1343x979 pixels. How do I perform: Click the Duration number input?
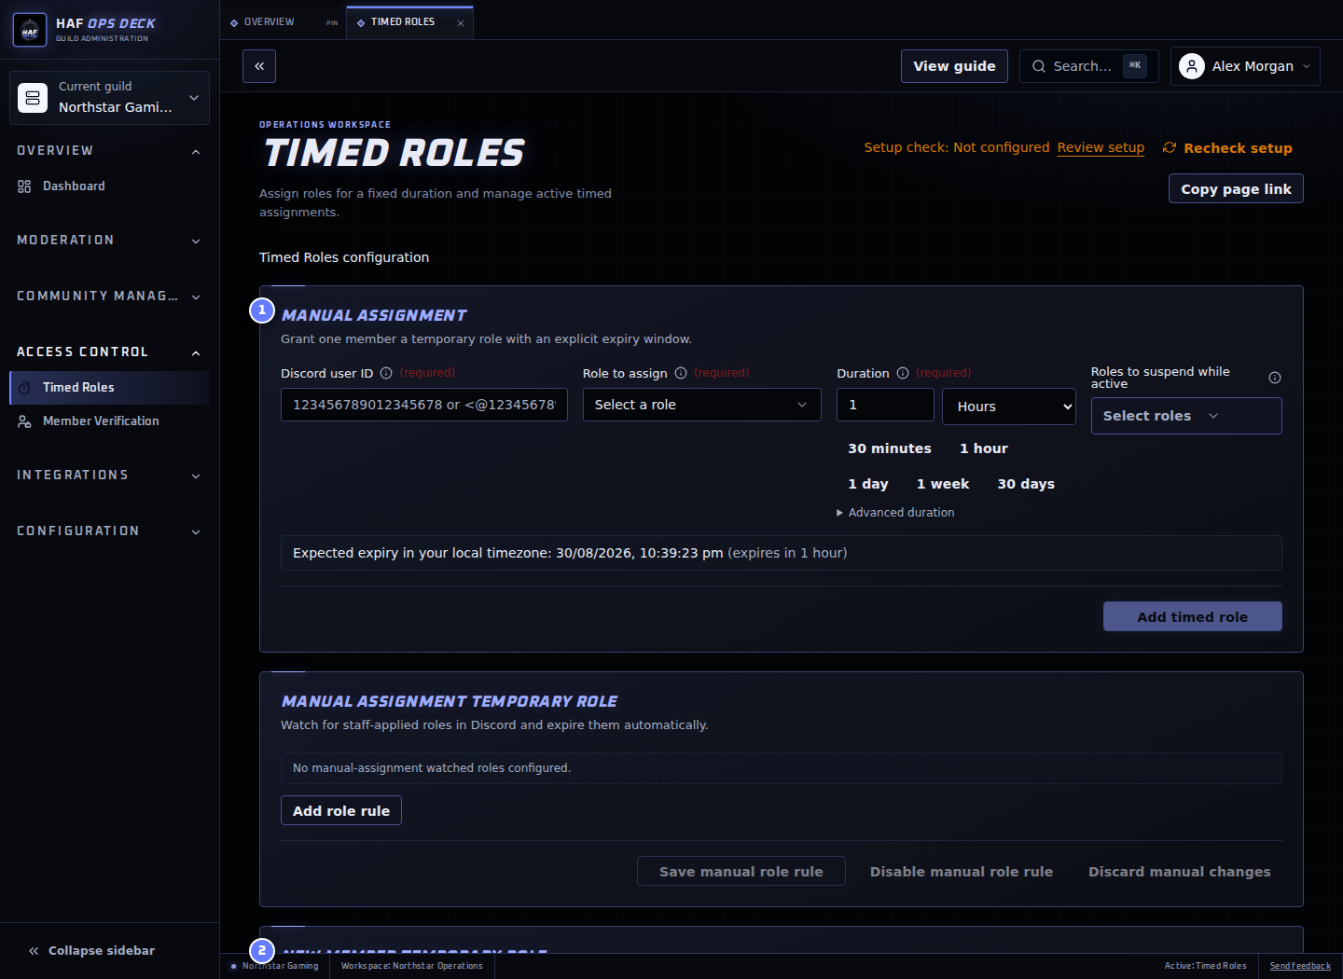(x=885, y=405)
